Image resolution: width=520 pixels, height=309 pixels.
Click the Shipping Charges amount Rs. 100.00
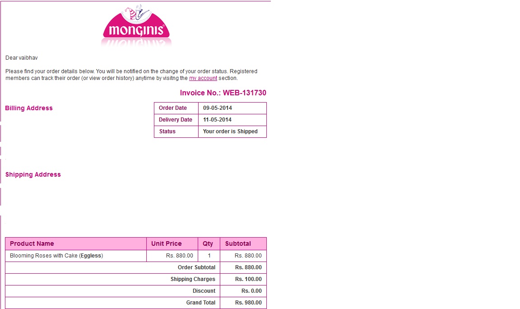pyautogui.click(x=248, y=279)
